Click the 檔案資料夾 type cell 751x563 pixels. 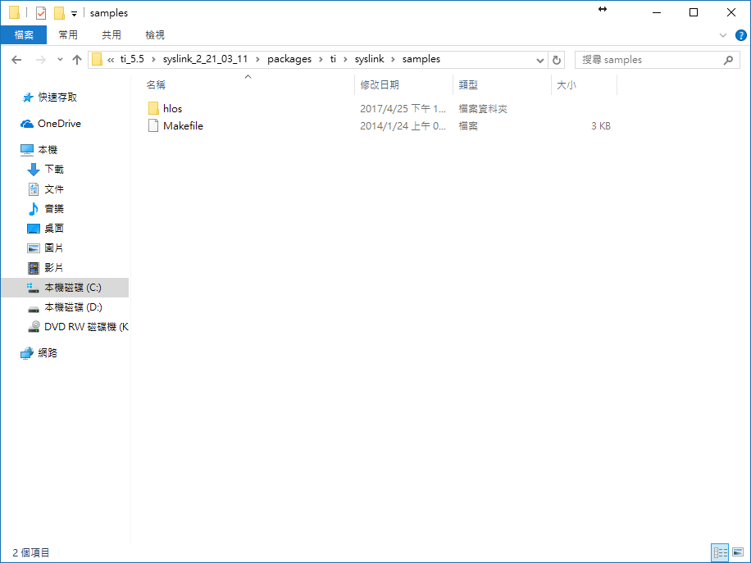tap(483, 109)
